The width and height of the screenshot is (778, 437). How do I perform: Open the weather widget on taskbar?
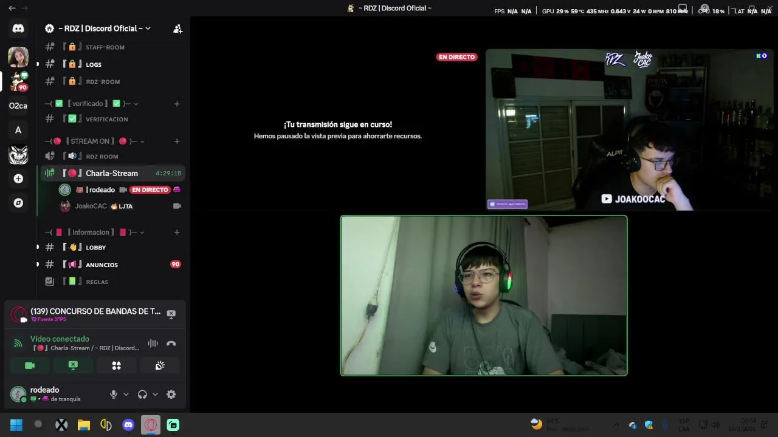559,425
